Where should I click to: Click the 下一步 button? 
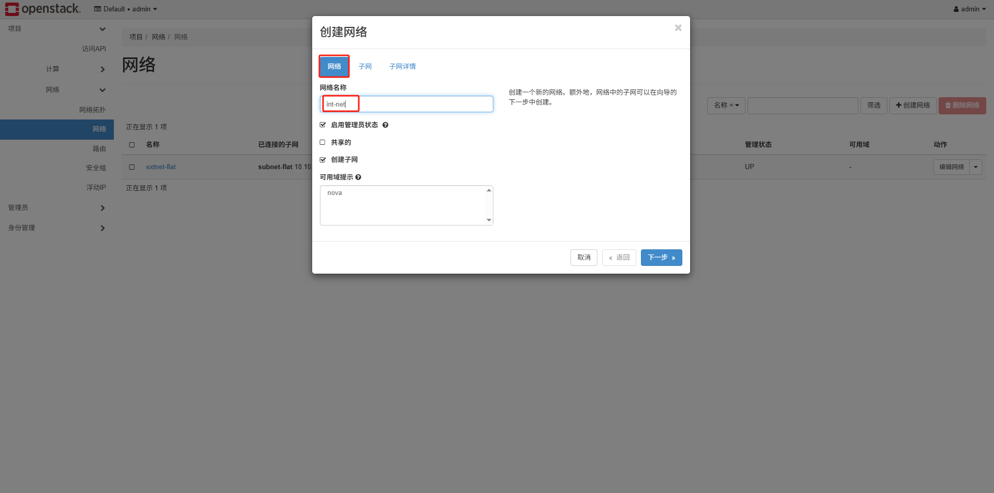[x=662, y=258]
